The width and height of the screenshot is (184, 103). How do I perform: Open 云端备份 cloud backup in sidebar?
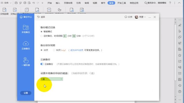click(26, 45)
